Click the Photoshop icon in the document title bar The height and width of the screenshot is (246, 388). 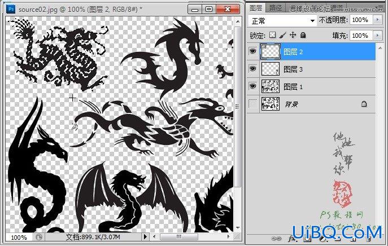pyautogui.click(x=11, y=9)
